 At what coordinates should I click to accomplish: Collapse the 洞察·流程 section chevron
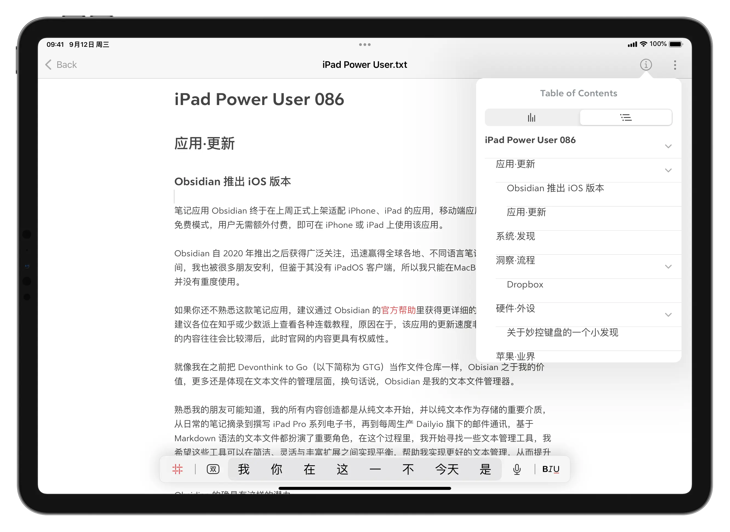coord(668,266)
